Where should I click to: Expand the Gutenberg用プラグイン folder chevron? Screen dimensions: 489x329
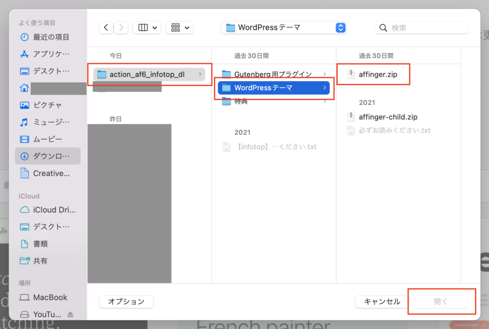[x=325, y=74]
